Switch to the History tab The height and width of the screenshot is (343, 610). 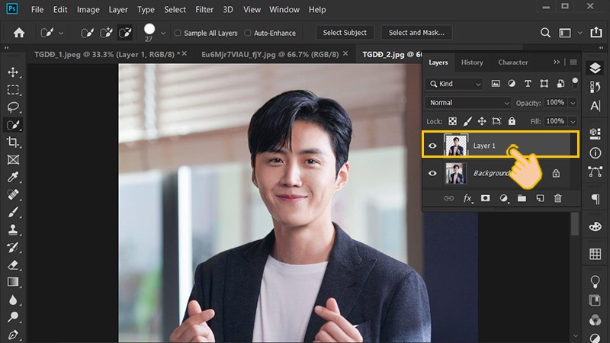coord(472,63)
